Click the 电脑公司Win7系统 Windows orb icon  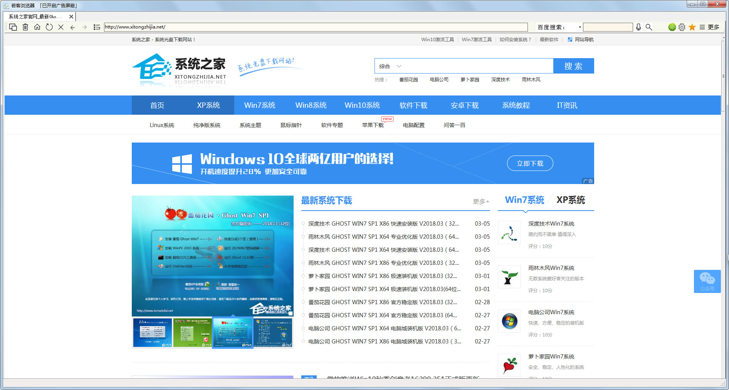click(x=509, y=321)
